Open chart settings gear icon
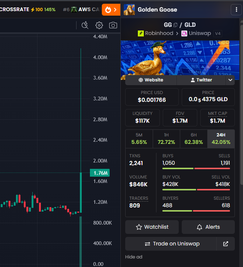Screen dimensions: 243x267 pyautogui.click(x=99, y=26)
